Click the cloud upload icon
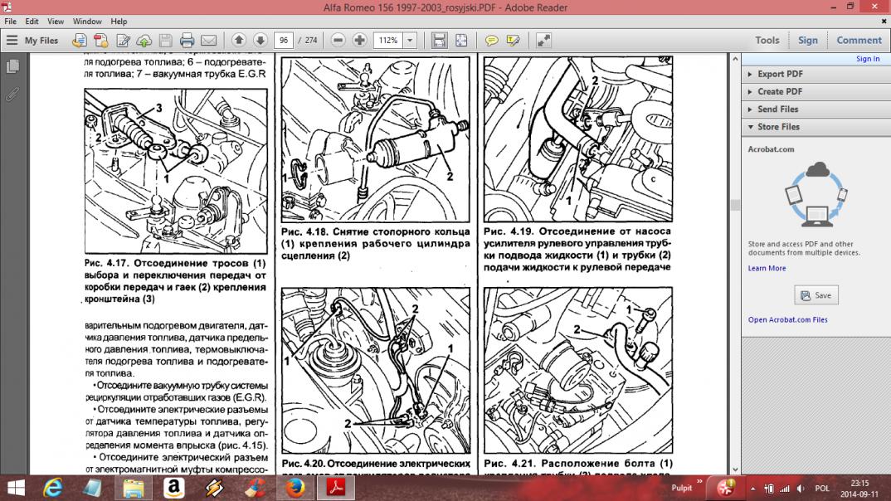 tap(144, 41)
